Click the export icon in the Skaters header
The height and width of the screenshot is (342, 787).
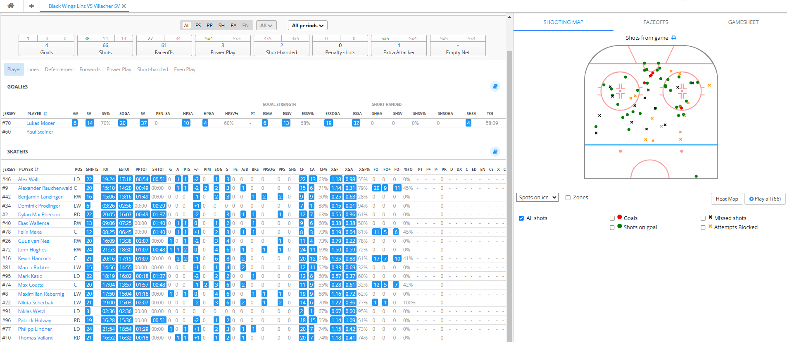coord(495,151)
